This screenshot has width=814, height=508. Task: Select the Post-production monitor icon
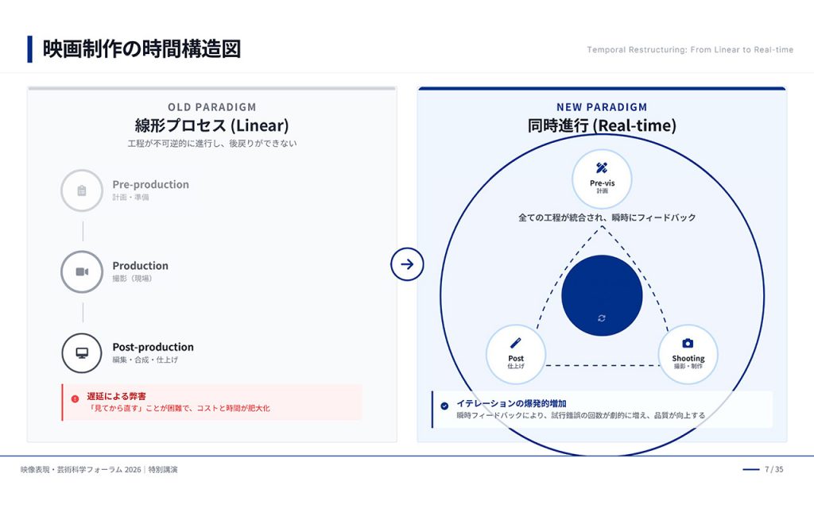tap(82, 352)
